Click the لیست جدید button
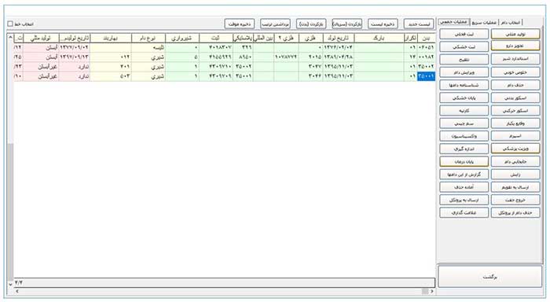The width and height of the screenshot is (550, 302). (419, 24)
